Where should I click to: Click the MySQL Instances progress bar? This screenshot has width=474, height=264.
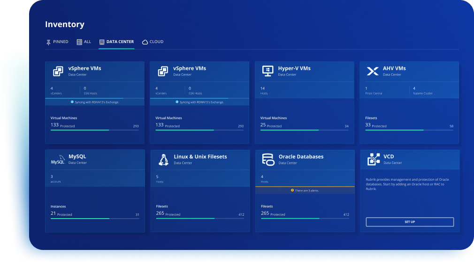(95, 219)
